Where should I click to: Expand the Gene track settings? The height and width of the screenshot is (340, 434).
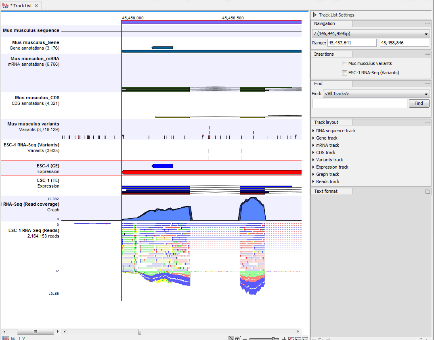coord(313,138)
